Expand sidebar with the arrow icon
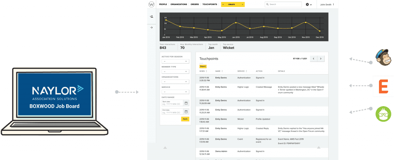The height and width of the screenshot is (160, 394). coord(151,28)
